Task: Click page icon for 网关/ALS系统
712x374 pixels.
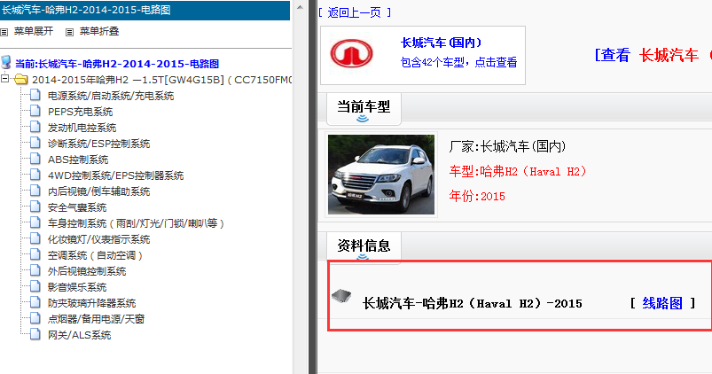Action: point(35,334)
